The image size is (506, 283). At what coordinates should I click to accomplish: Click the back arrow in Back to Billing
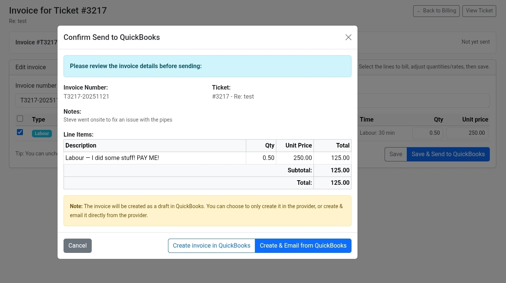pyautogui.click(x=420, y=11)
